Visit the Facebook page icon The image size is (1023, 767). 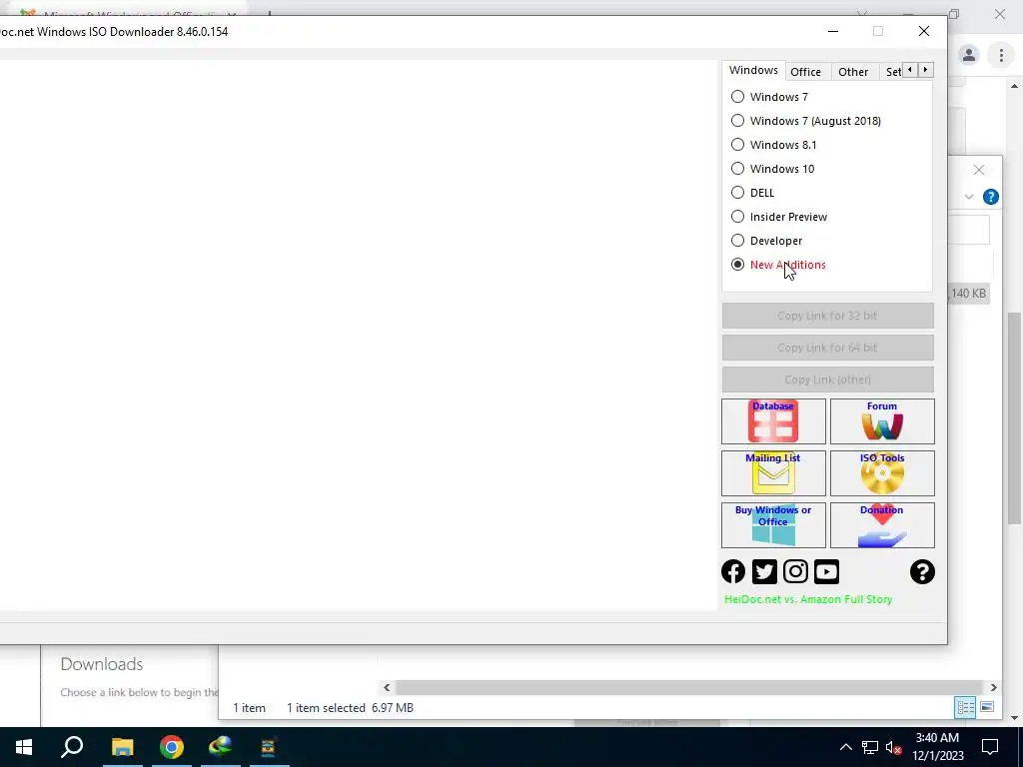click(x=733, y=572)
